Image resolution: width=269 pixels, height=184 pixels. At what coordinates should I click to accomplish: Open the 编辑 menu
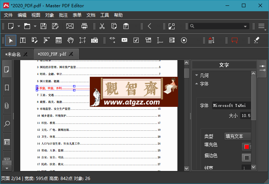22,15
